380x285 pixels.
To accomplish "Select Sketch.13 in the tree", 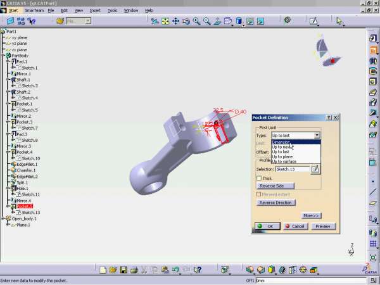I will click(x=31, y=213).
